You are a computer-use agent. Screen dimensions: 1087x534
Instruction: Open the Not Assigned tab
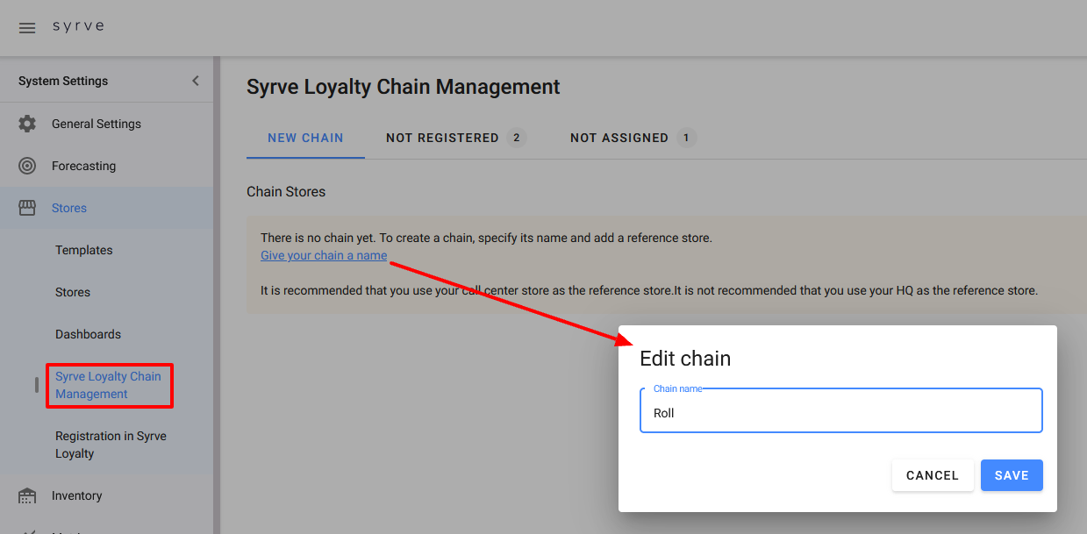pyautogui.click(x=632, y=138)
